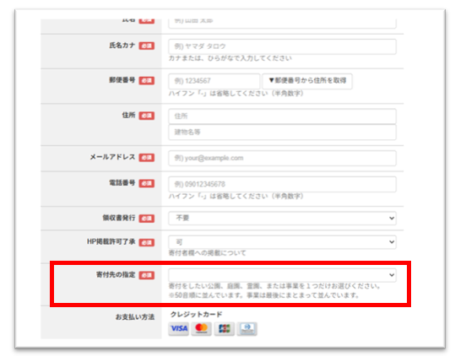Open the 領収書発行 dropdown
The image size is (455, 362).
pos(282,218)
